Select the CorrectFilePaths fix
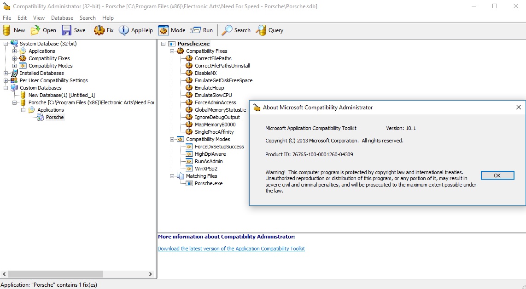Screen dimensions: 526x289 [213, 58]
